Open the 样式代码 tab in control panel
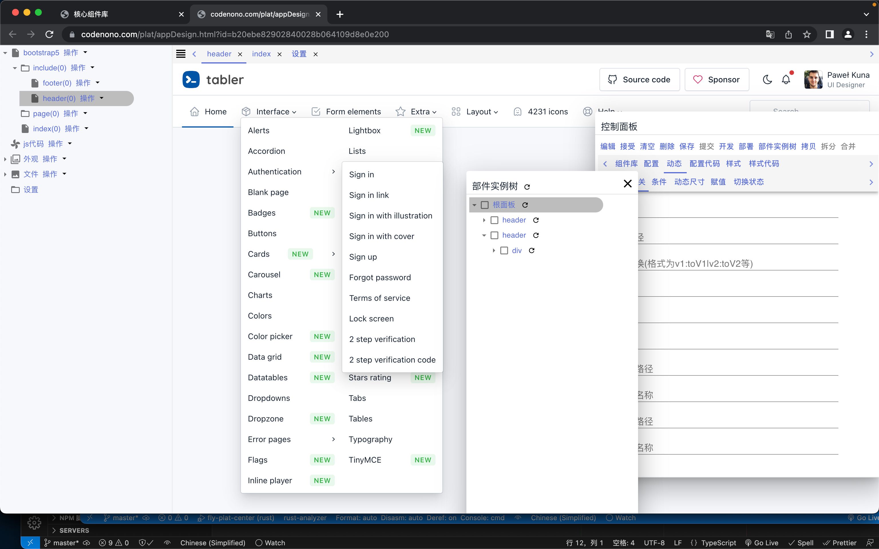 [x=763, y=164]
